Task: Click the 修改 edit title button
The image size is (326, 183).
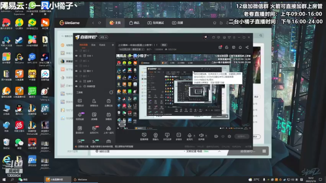Action: (x=164, y=45)
